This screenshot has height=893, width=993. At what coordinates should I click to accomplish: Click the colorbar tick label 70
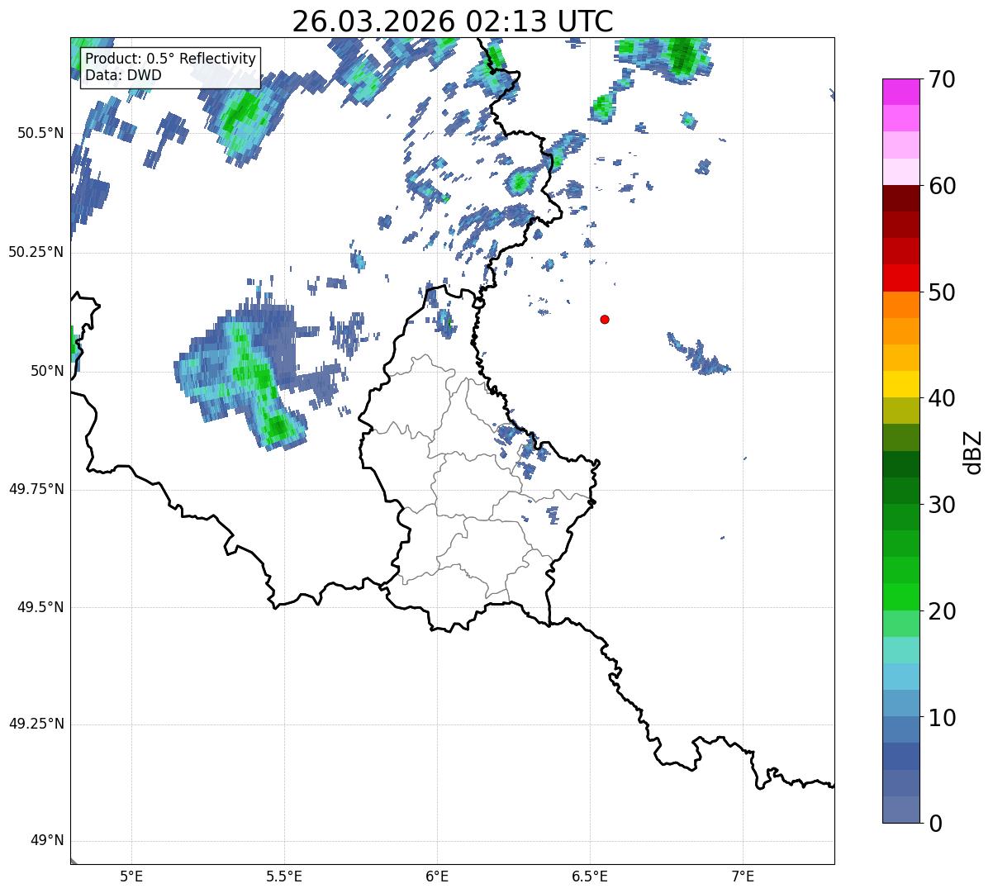(x=942, y=79)
